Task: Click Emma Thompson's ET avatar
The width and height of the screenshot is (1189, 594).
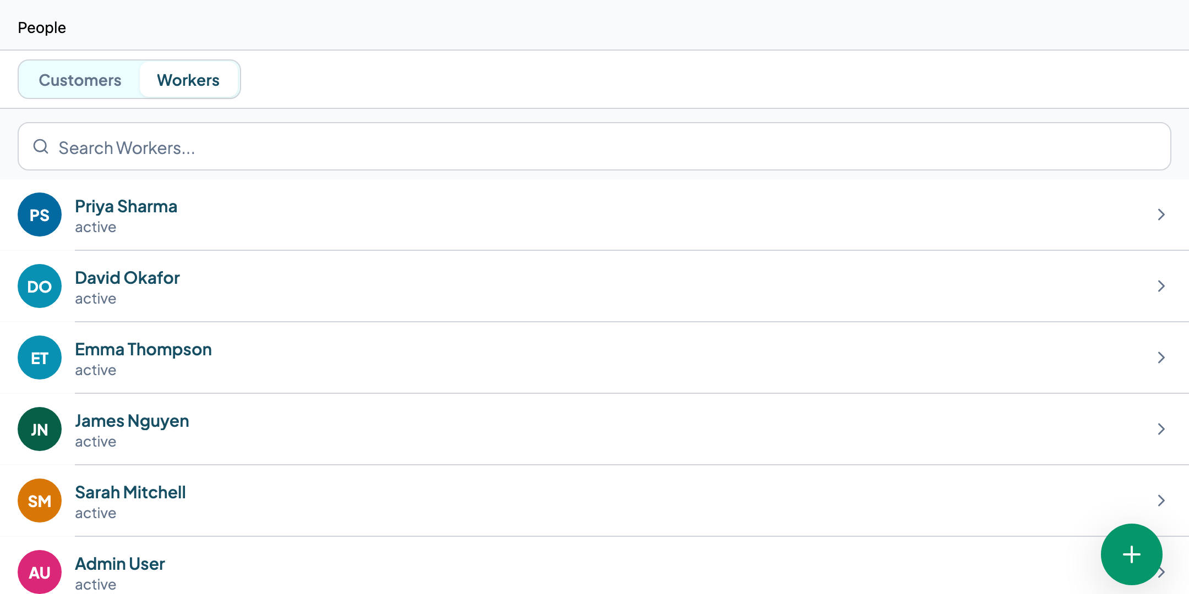Action: pyautogui.click(x=40, y=358)
